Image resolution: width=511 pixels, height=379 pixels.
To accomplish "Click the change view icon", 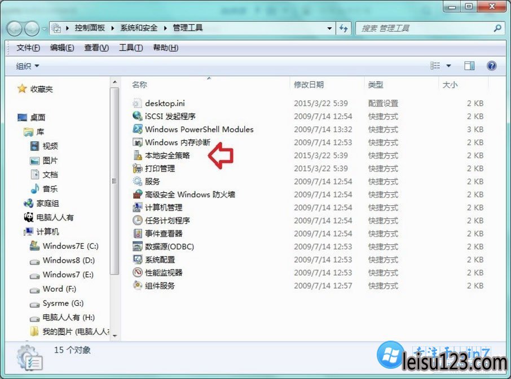I will [435, 66].
